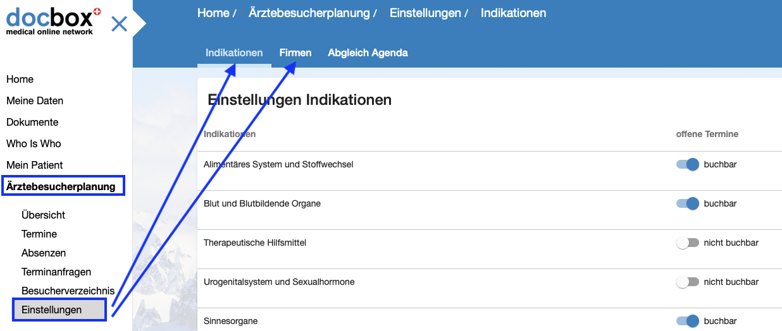This screenshot has height=331, width=782.
Task: Open the Termine submenu item
Action: click(x=39, y=234)
